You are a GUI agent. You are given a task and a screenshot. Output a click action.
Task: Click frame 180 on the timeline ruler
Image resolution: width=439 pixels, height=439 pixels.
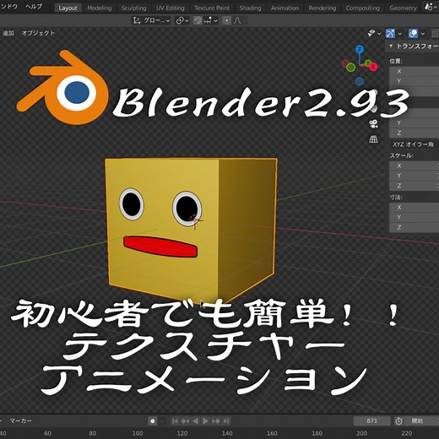pos(317,433)
